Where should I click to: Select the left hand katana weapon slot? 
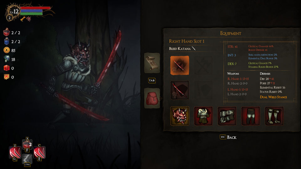coord(180,90)
